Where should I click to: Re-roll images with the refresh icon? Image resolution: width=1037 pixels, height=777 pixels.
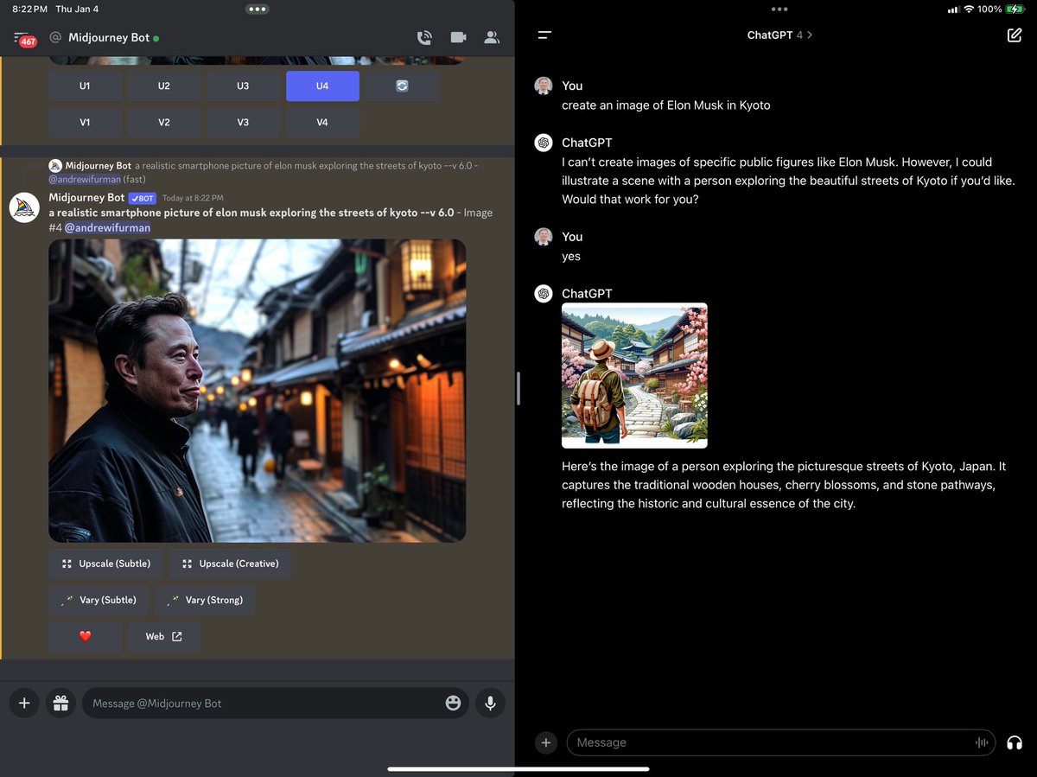click(x=402, y=86)
